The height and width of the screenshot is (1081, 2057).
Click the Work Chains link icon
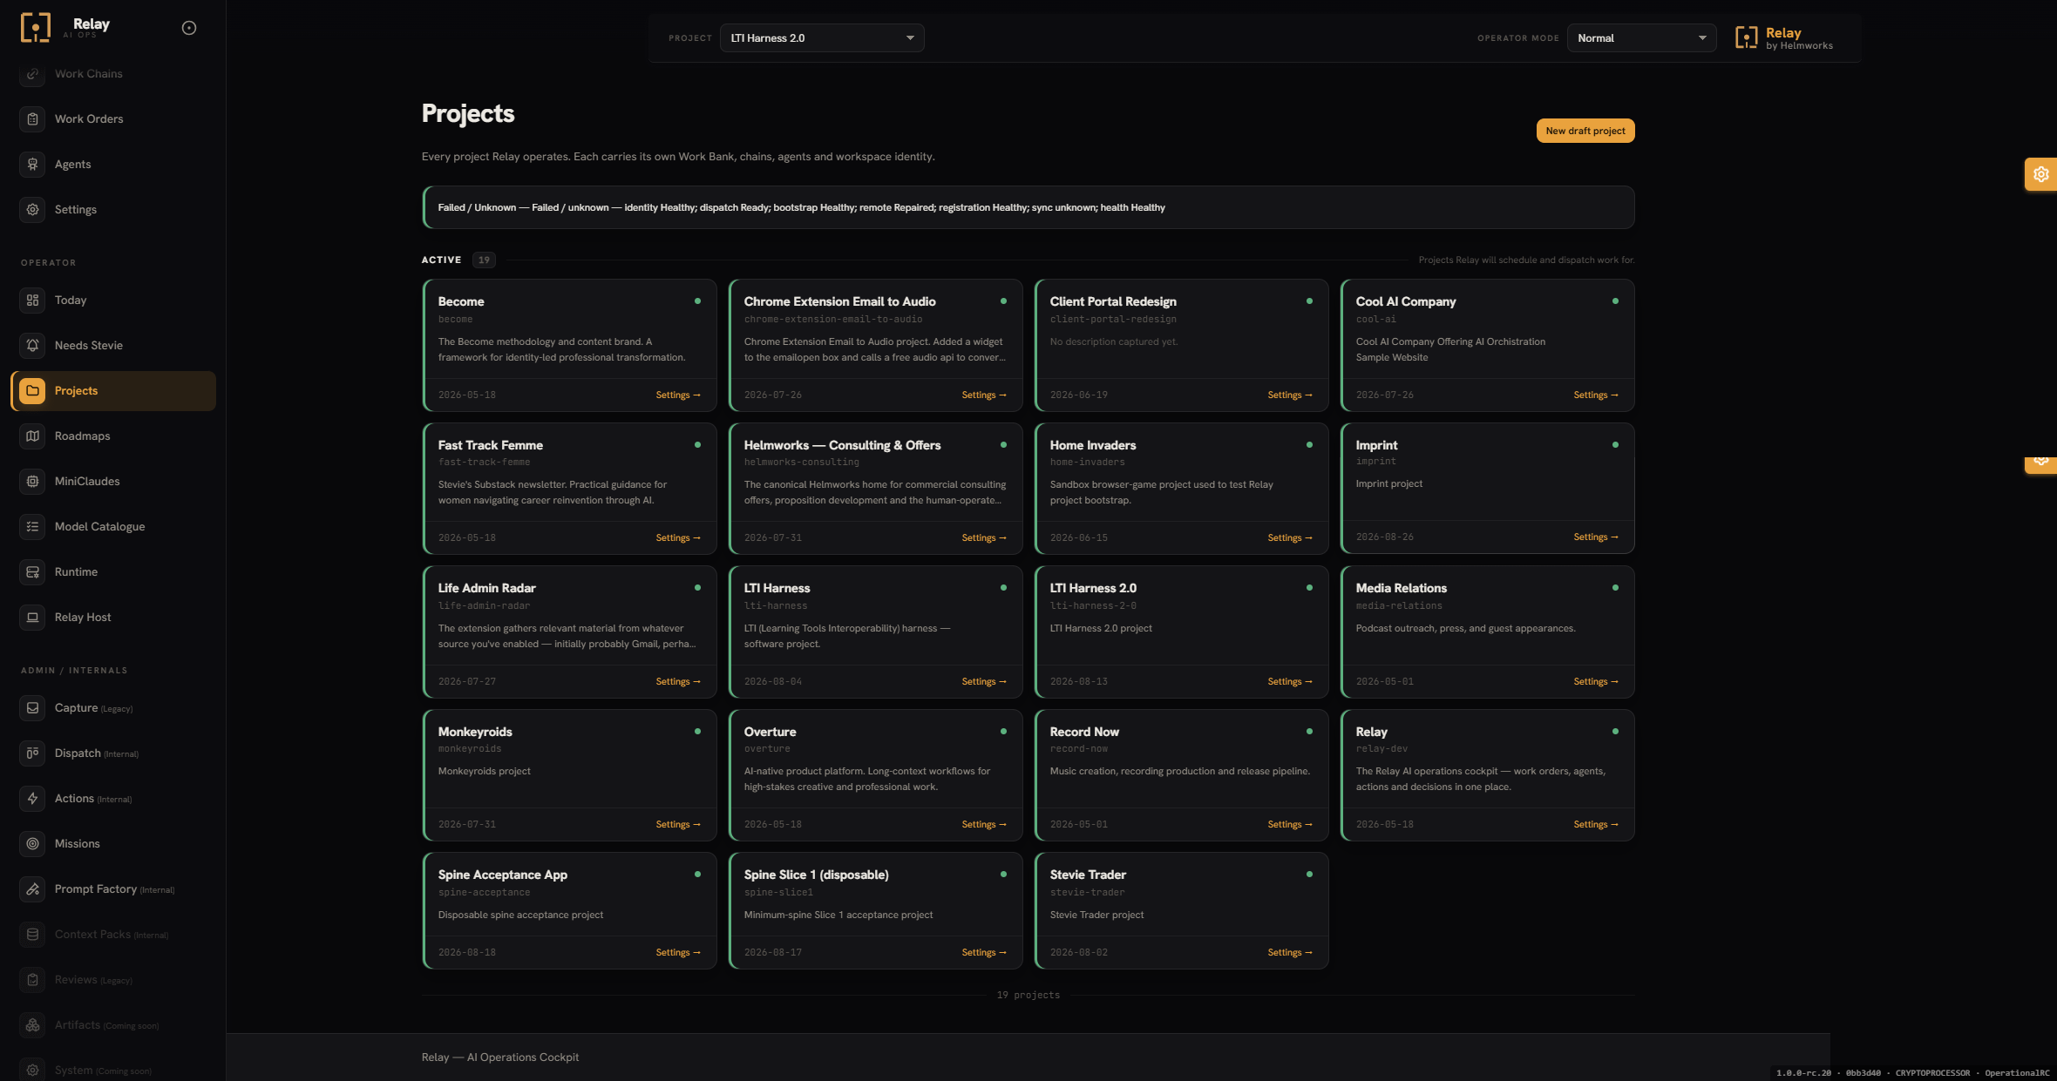[32, 74]
